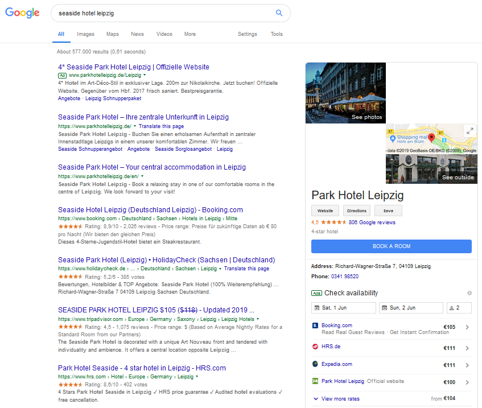This screenshot has width=482, height=408.
Task: Click the HRS.de red logo icon
Action: click(315, 346)
